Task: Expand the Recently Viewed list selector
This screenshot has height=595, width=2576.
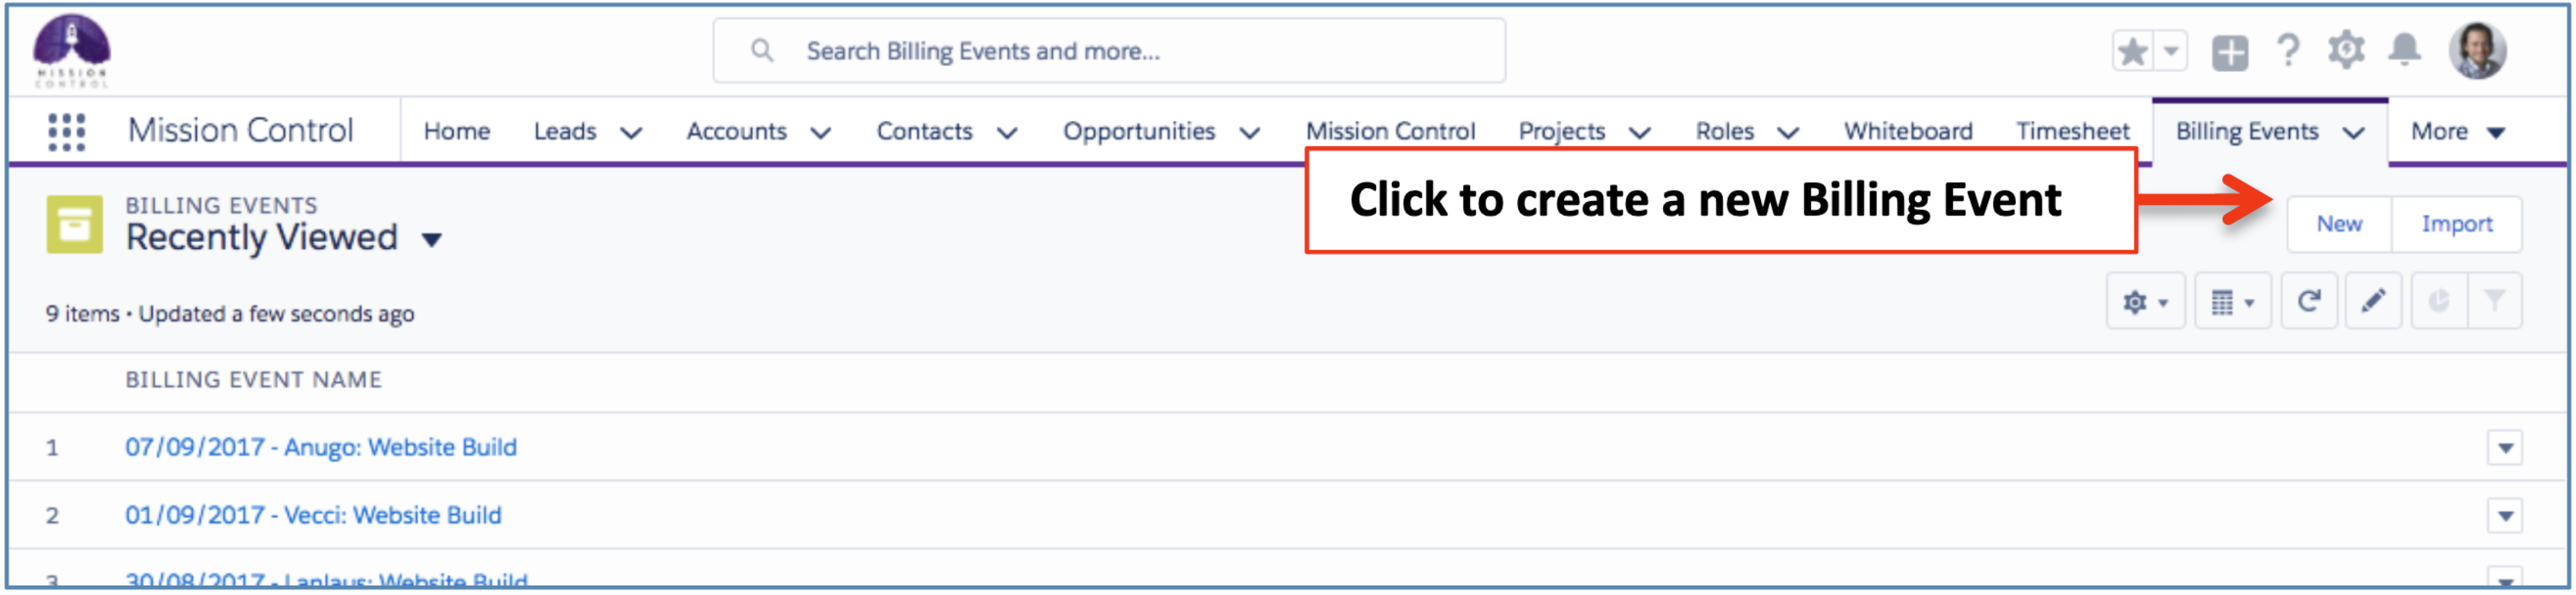Action: [432, 240]
